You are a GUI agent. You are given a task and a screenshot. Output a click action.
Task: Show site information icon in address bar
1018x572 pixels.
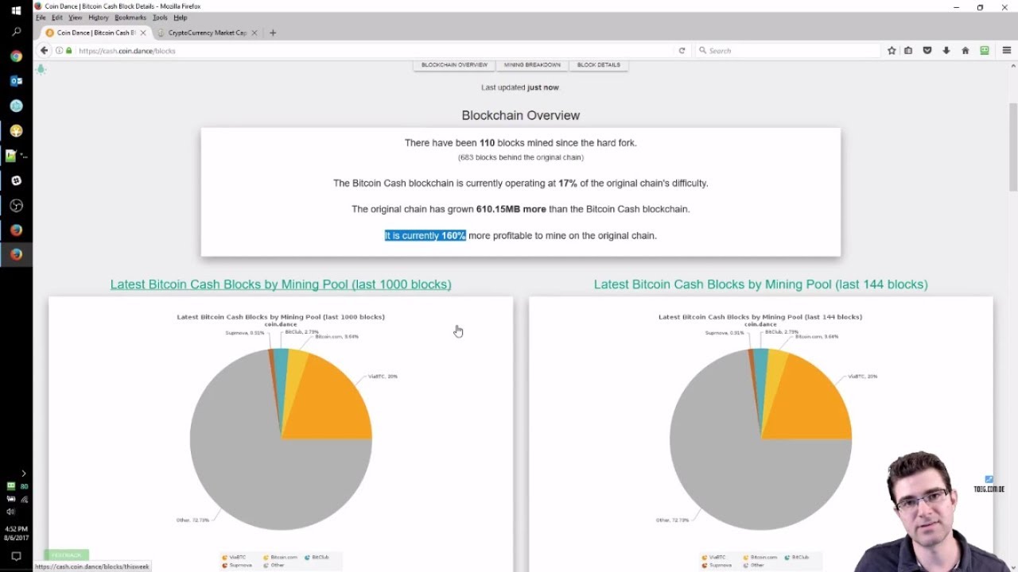60,51
